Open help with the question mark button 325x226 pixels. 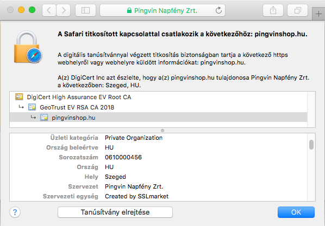pyautogui.click(x=15, y=212)
